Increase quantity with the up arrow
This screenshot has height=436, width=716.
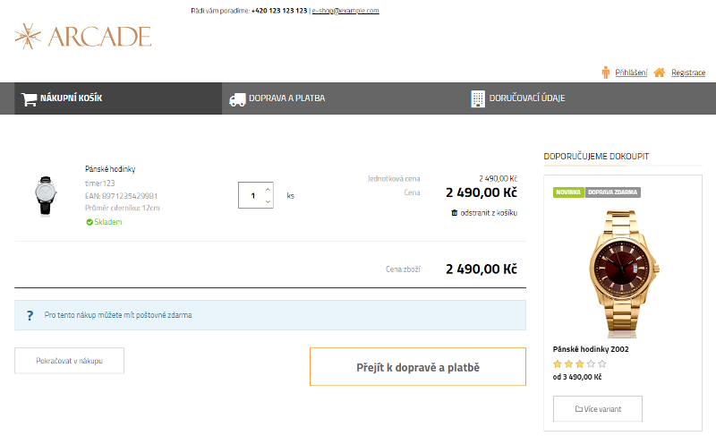click(268, 189)
